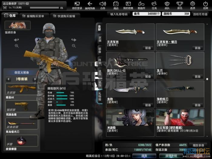Open the 战友 comrades button
The height and width of the screenshot is (159, 212).
pyautogui.click(x=144, y=156)
